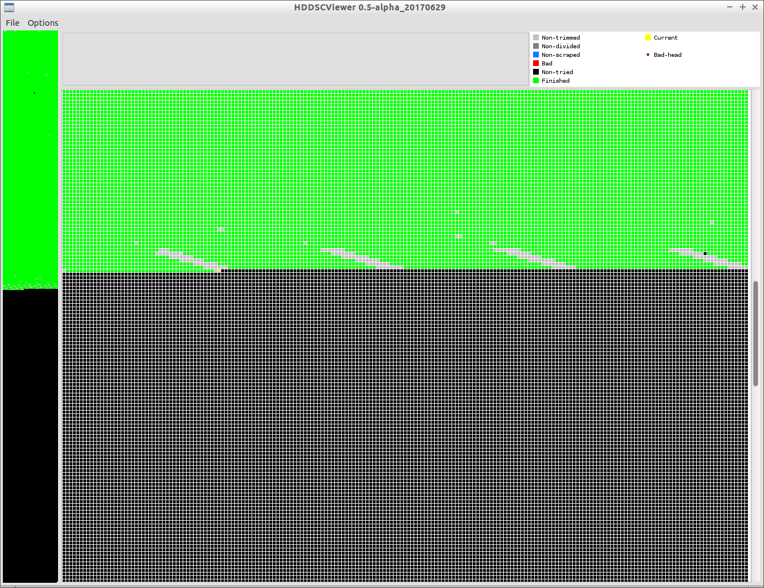Click the "Current" legend label
Image resolution: width=764 pixels, height=588 pixels.
coord(666,37)
